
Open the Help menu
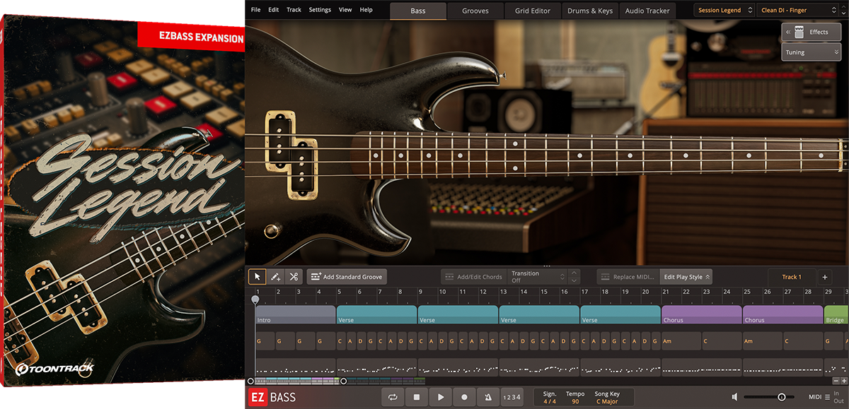(x=366, y=10)
